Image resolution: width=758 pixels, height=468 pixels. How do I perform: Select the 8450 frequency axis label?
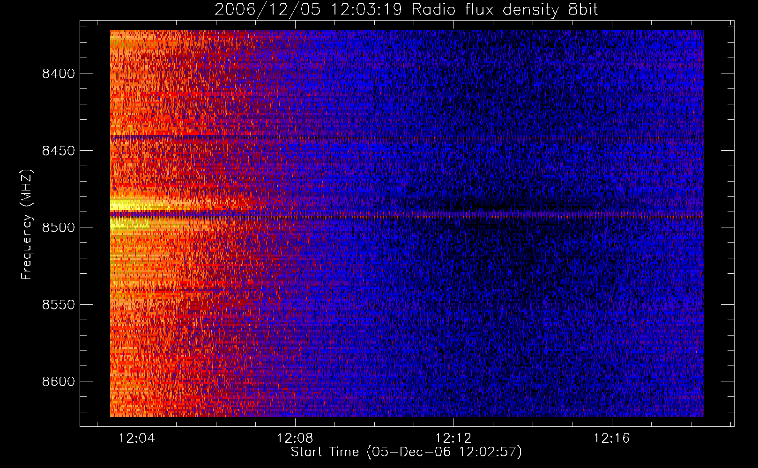pos(59,151)
